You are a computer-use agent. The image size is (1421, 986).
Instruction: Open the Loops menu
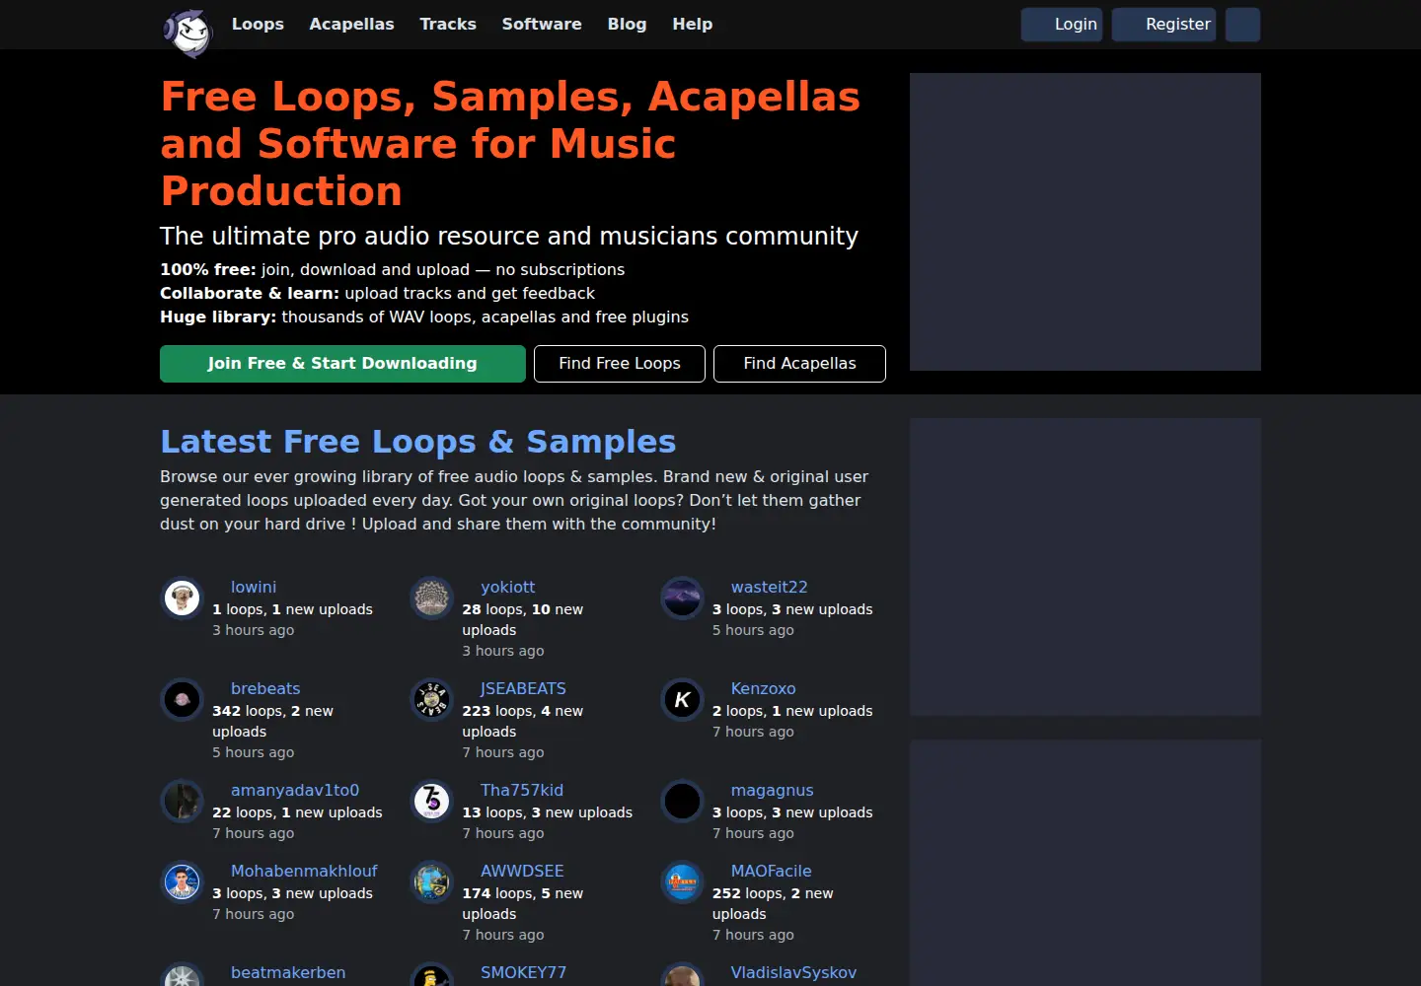point(258,24)
